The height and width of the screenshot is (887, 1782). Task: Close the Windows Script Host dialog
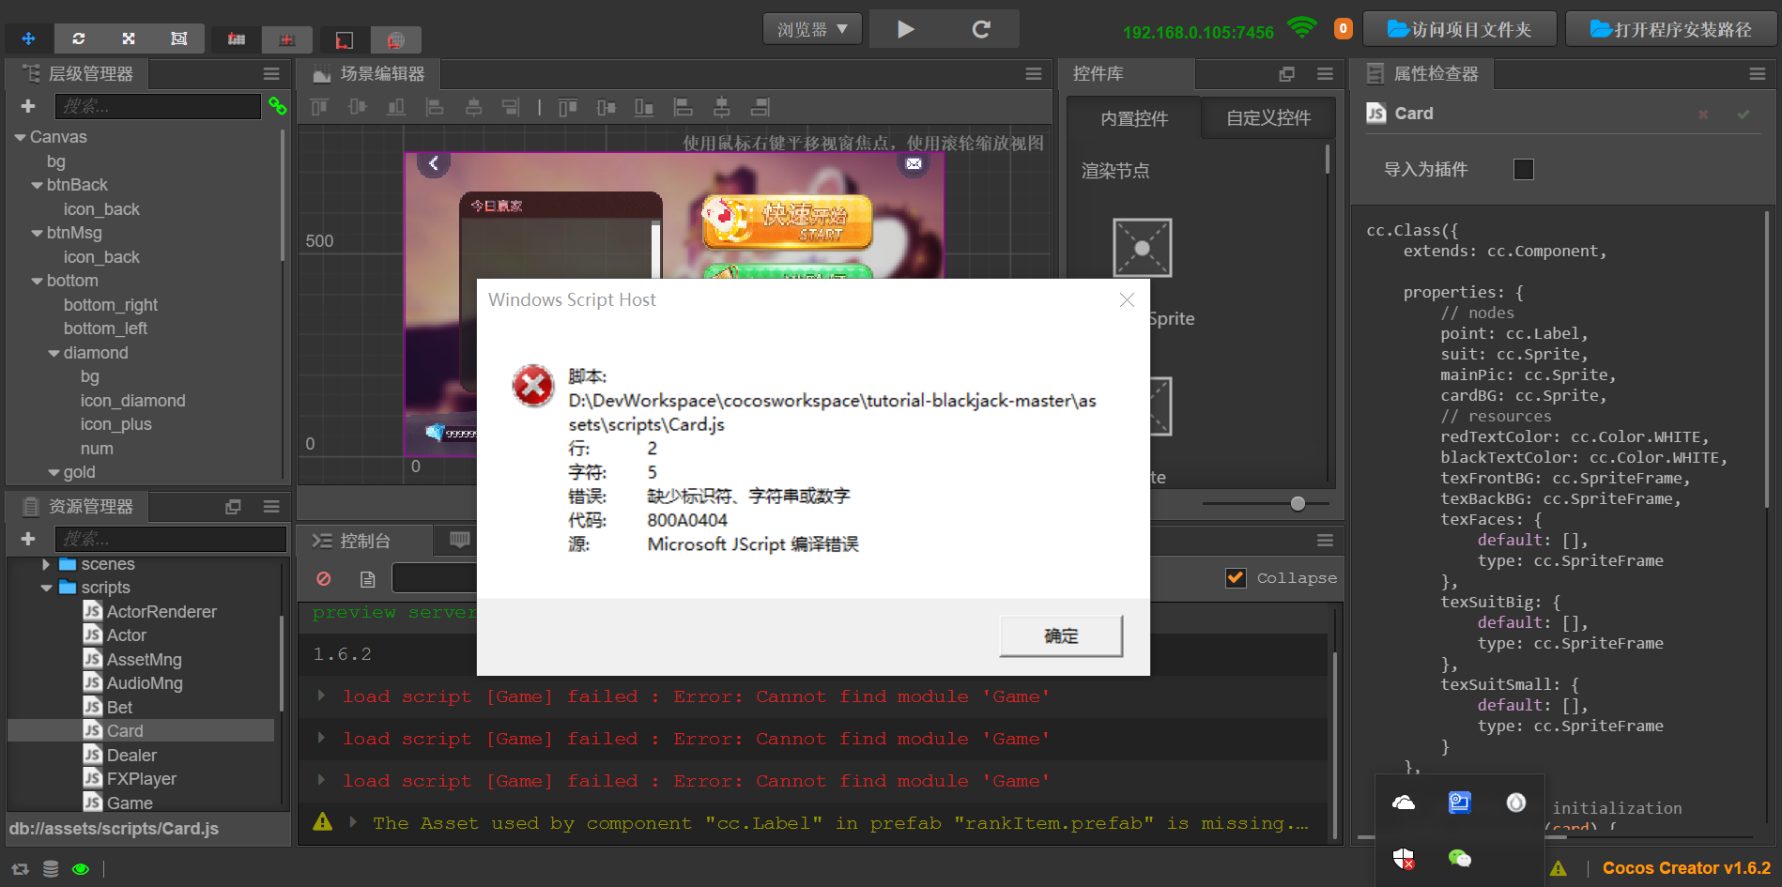(x=1127, y=299)
